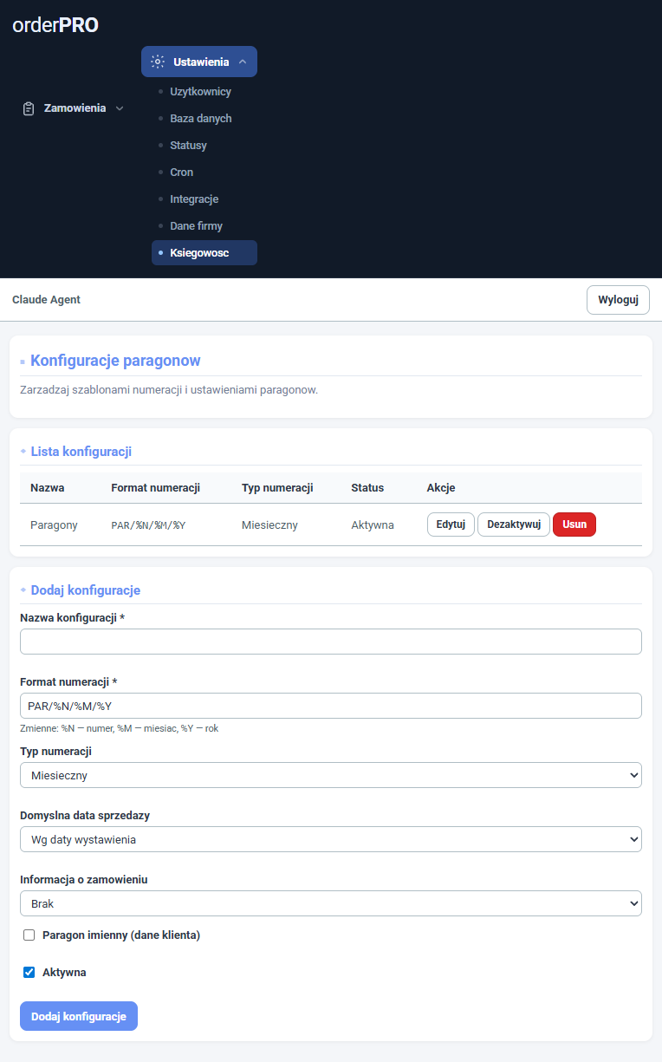
Task: Open the Cron settings item
Action: [181, 173]
